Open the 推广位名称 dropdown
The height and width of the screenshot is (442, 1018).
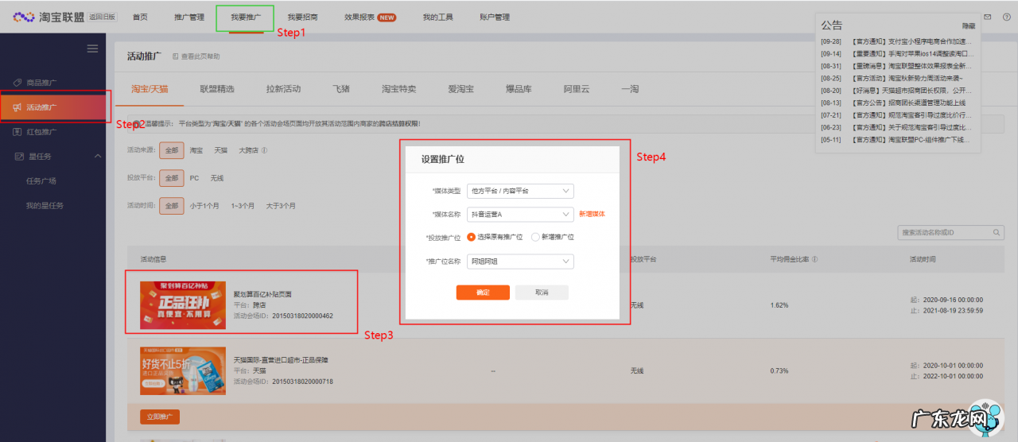pos(520,261)
